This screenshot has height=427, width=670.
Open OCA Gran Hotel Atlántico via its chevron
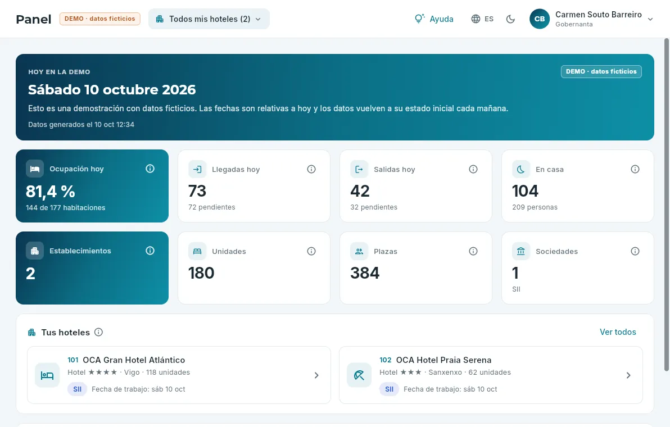coord(316,375)
